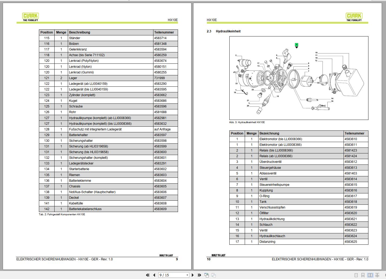Select 'Hydraulikpumpe (komplett) (ab LLI0008366)' text
Screen dimensions: 386x279
[100, 118]
